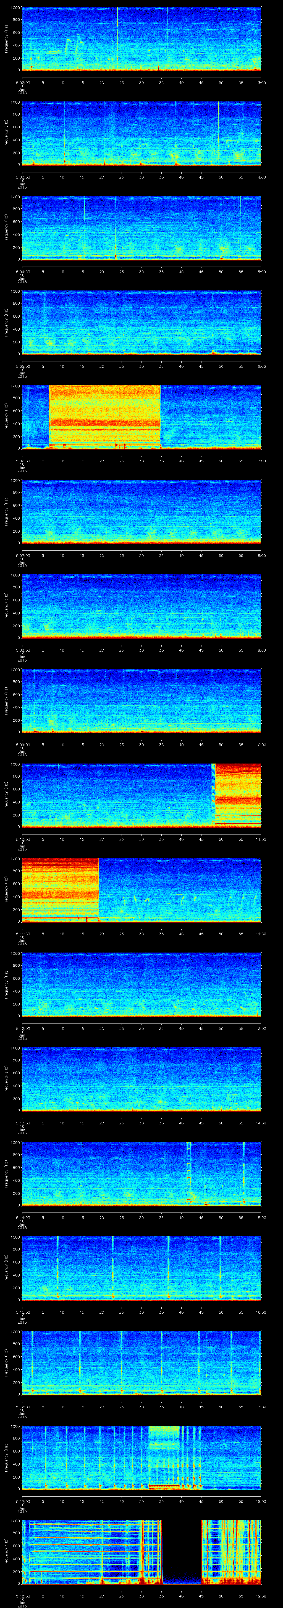Image resolution: width=283 pixels, height=1608 pixels.
Task: Click the spectrogram panel starting at 5:04:00
Action: (x=142, y=228)
